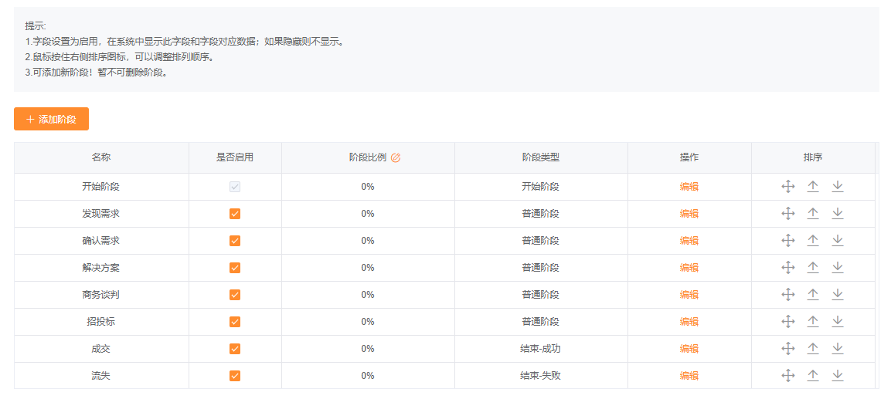Toggle the enabled checkbox for 商务谈判
The image size is (891, 399).
click(x=235, y=295)
